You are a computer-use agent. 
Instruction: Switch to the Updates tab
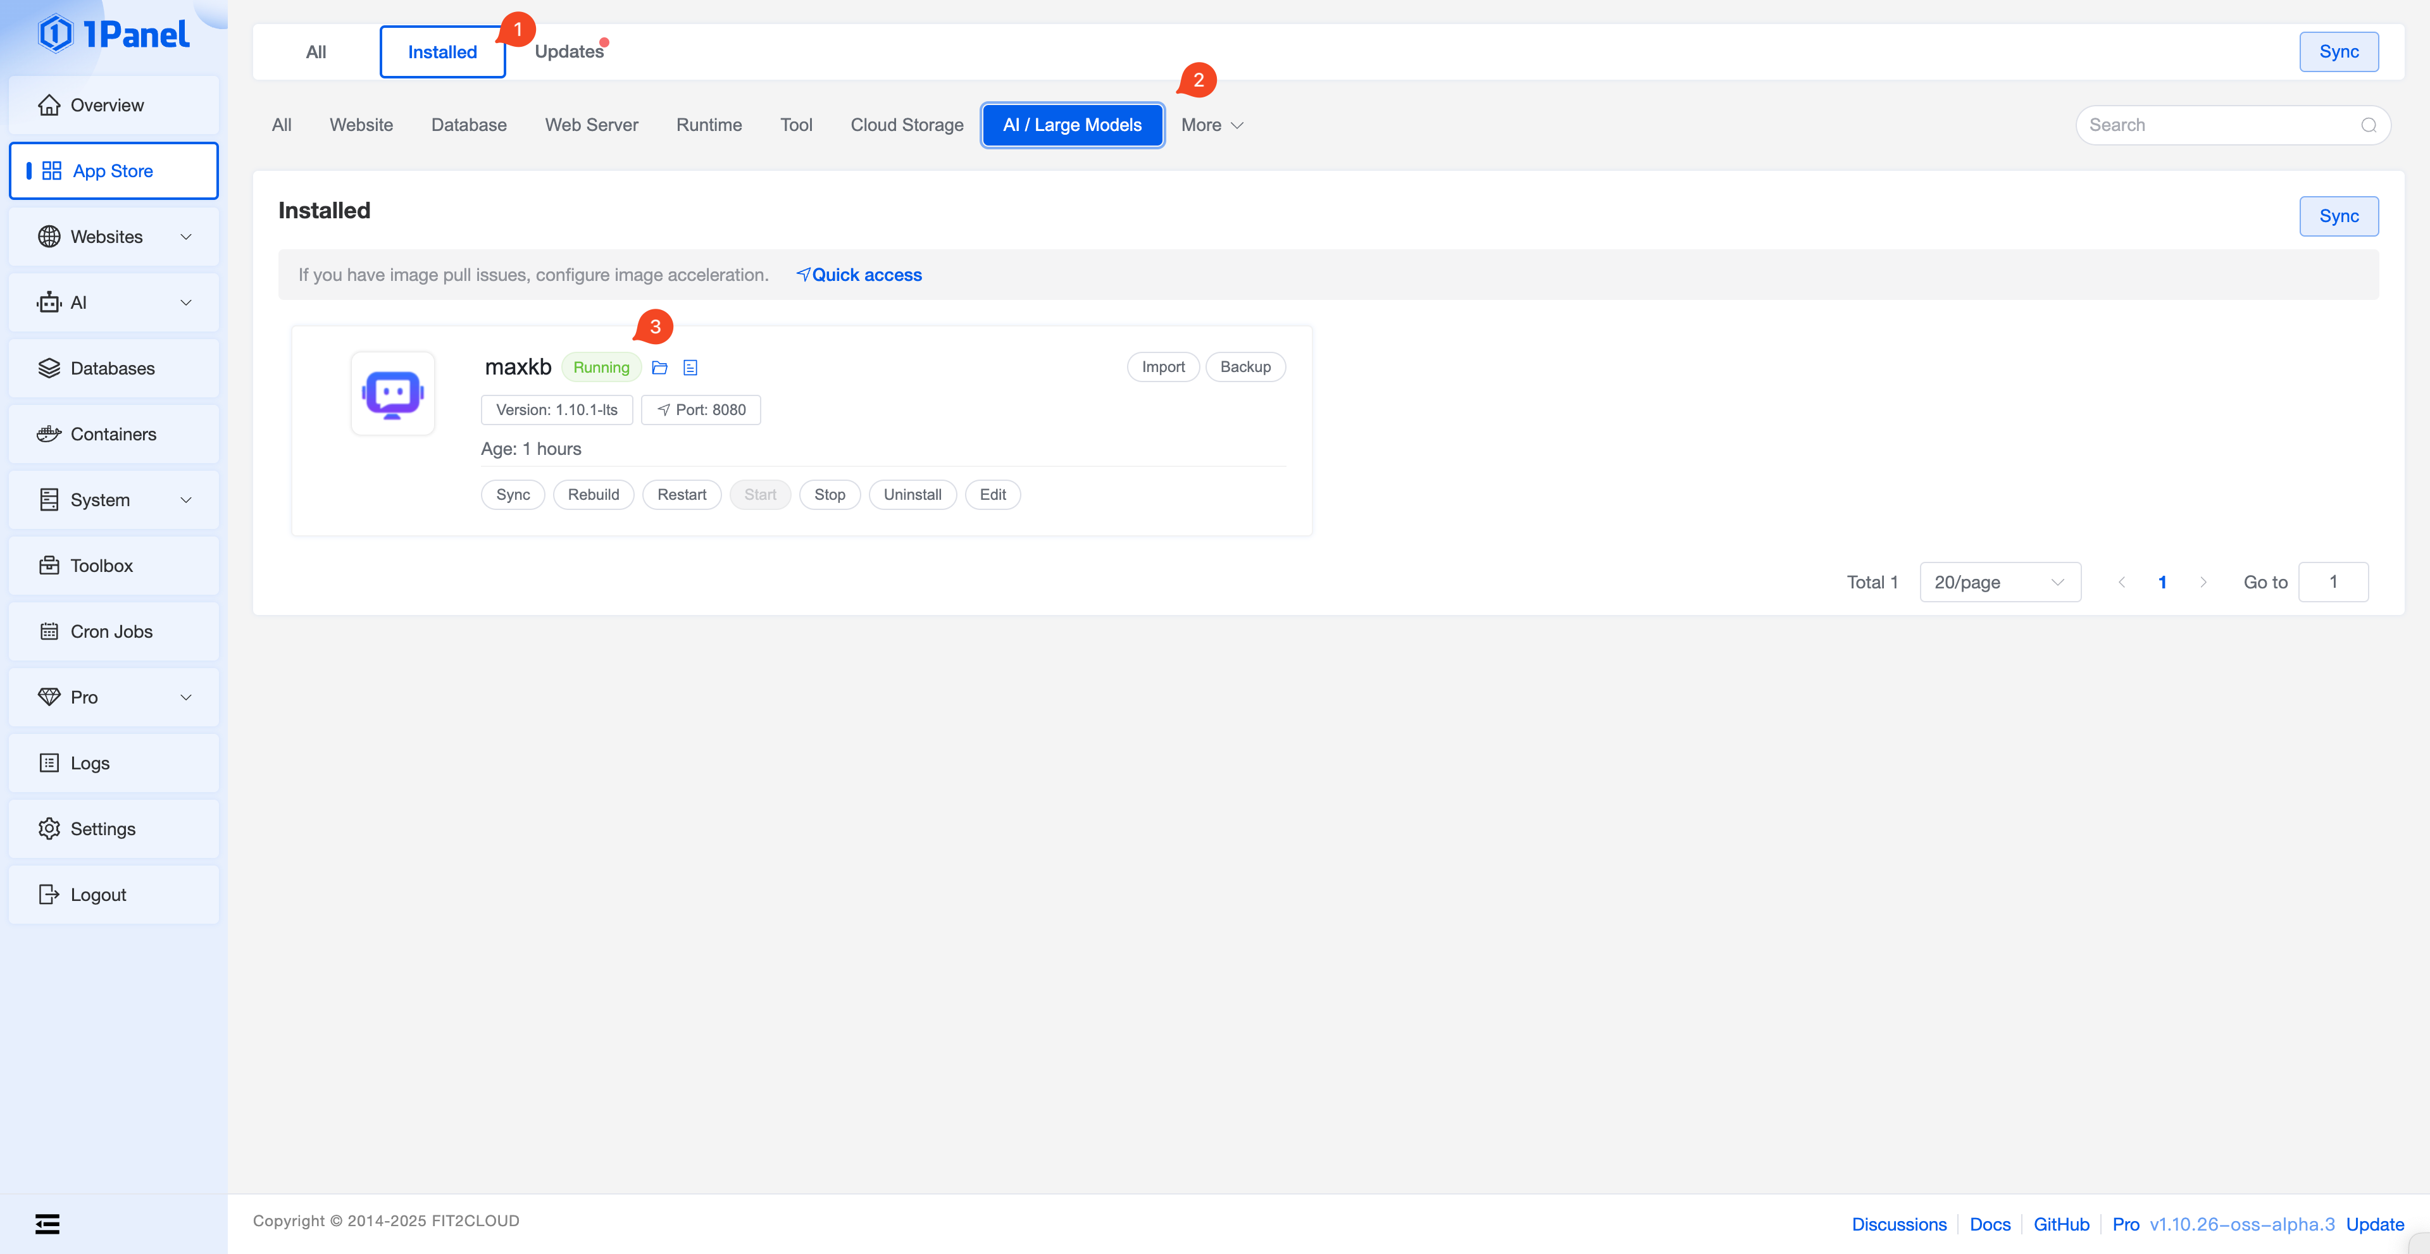tap(569, 52)
